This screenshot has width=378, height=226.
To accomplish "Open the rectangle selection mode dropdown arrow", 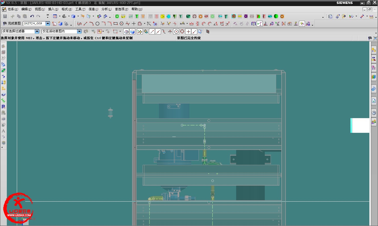I will (120, 31).
